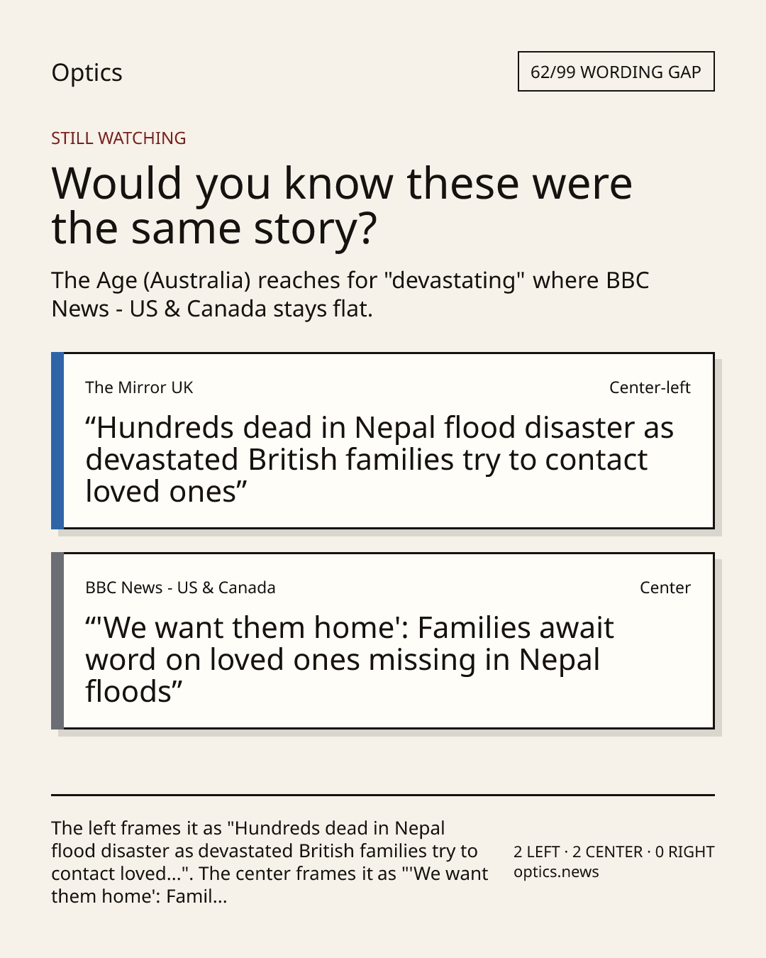This screenshot has width=766, height=958.
Task: Click the 'Hundreds dead in Nepal flood' headline
Action: (379, 460)
